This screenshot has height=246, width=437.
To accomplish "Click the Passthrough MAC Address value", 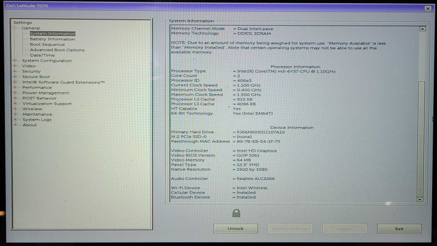I will pyautogui.click(x=258, y=141).
